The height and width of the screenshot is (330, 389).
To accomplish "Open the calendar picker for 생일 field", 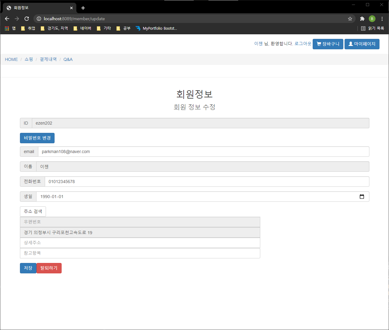I will [362, 197].
